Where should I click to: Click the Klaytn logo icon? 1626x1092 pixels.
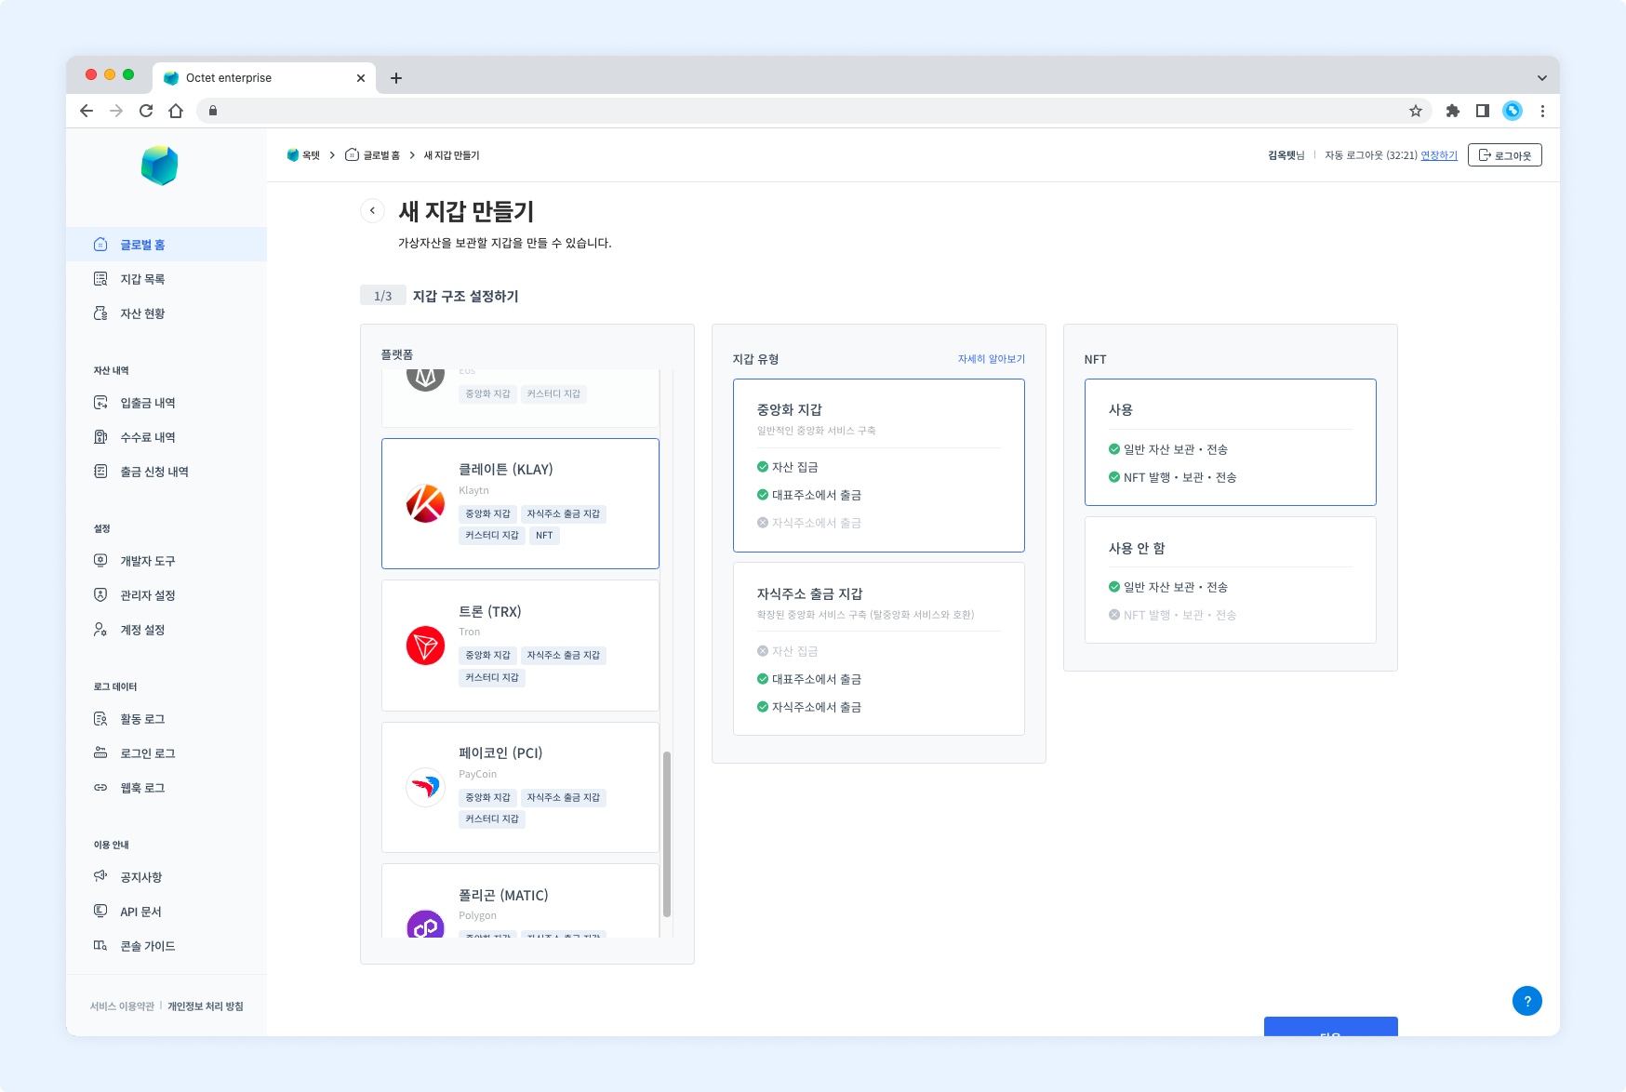[425, 503]
